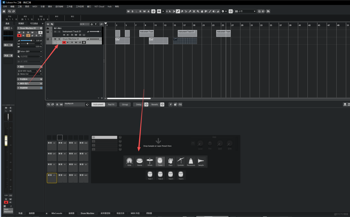The width and height of the screenshot is (350, 217).
Task: Adjust the inspector volume slider
Action: pos(28,41)
